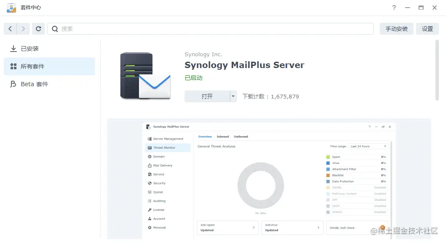
Task: Click the blue Virus legend swatch
Action: (x=328, y=163)
